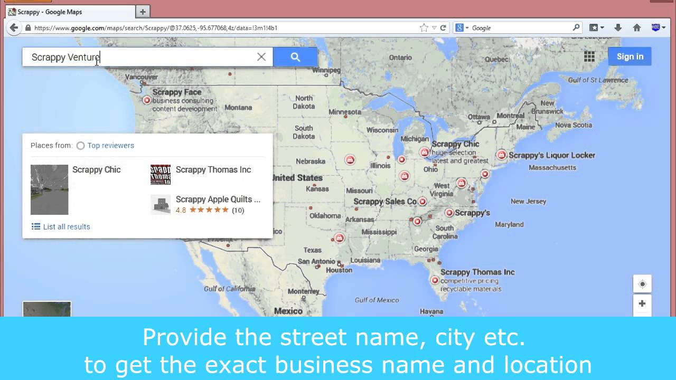
Task: Click the URL address bar
Action: 224,28
